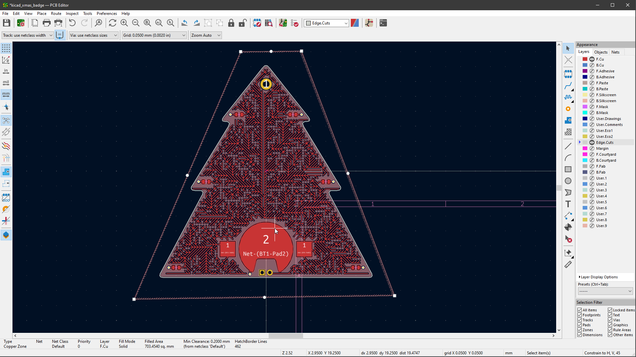This screenshot has height=357, width=636.
Task: Click Zoom to Fit in the toolbar
Action: (147, 23)
